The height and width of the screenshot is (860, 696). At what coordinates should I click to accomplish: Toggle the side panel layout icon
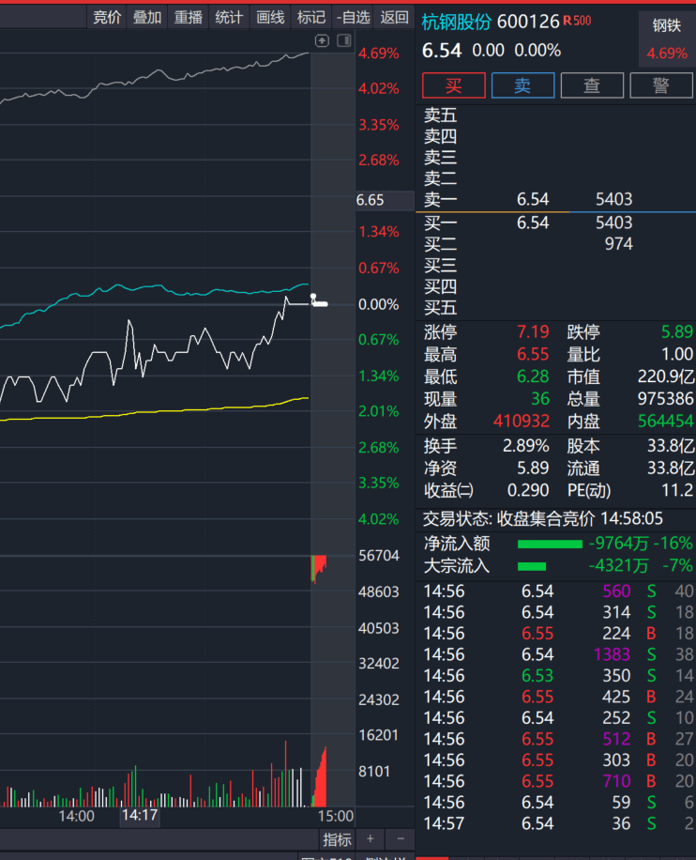344,40
